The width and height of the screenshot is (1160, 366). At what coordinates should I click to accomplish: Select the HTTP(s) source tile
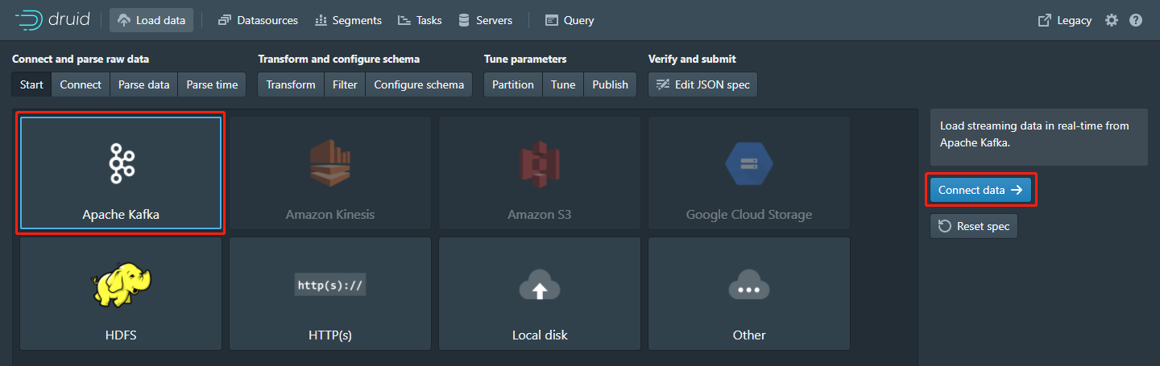pyautogui.click(x=330, y=294)
